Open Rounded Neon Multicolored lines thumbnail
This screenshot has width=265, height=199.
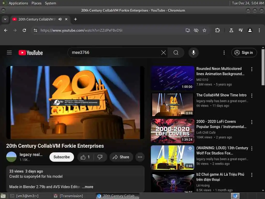tap(173, 78)
